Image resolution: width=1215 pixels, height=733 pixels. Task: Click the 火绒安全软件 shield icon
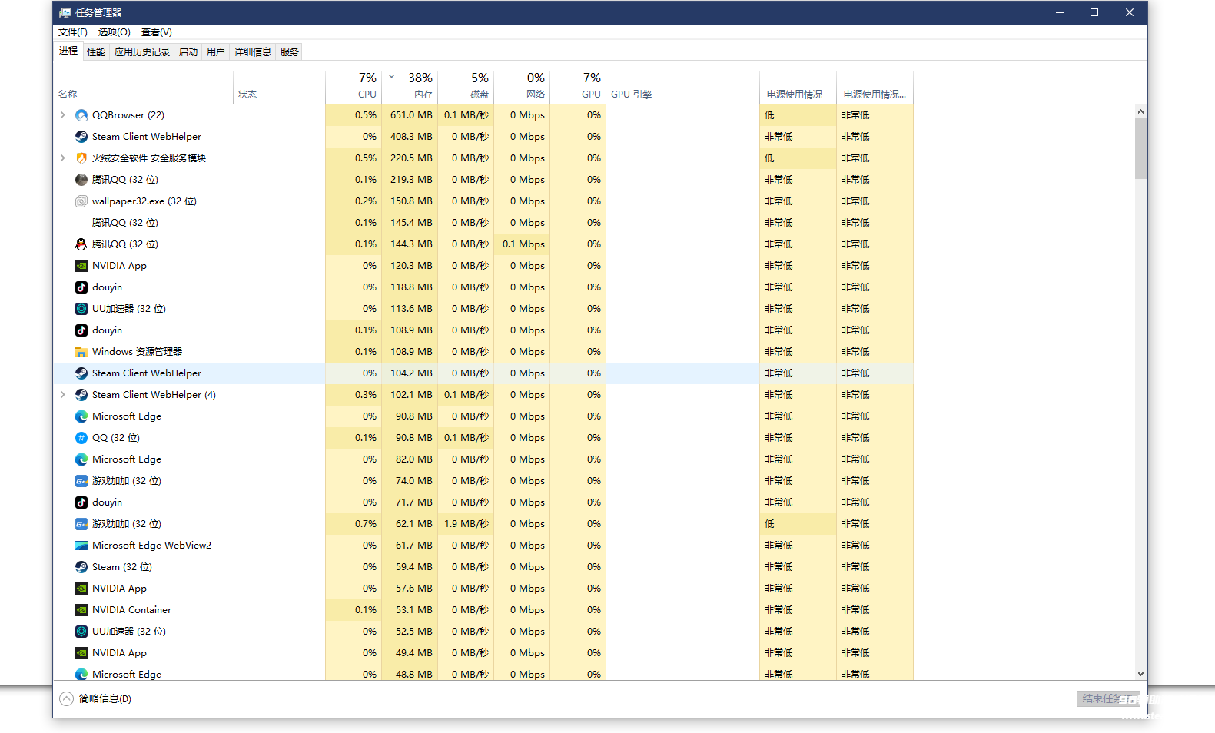[x=81, y=158]
